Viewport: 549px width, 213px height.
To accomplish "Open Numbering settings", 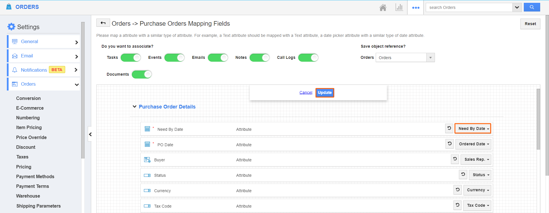I will click(x=28, y=118).
